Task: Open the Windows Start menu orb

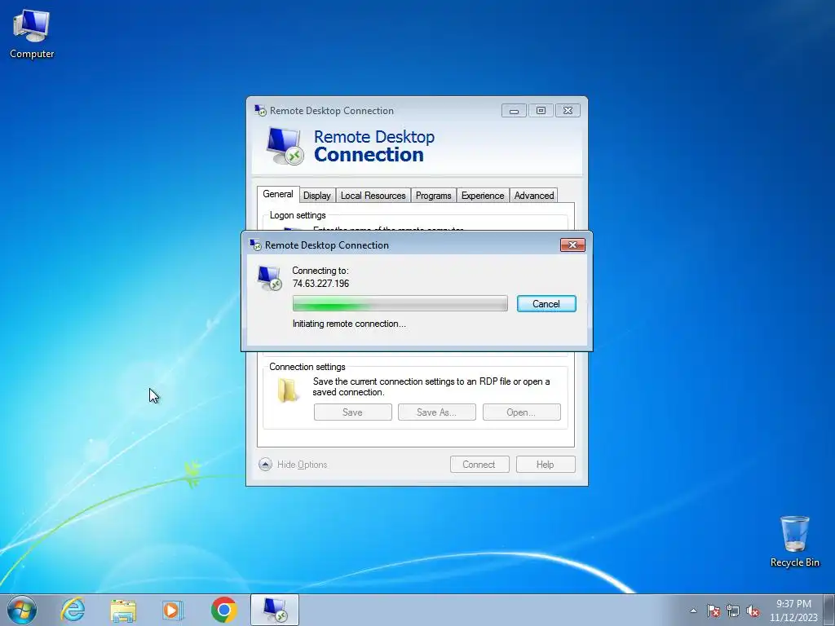Action: (22, 610)
